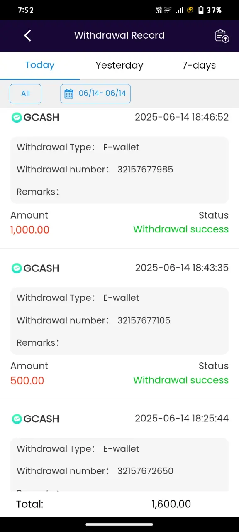Image resolution: width=239 pixels, height=532 pixels.
Task: Tap the Total 1,600.00 summary bar
Action: [x=119, y=504]
